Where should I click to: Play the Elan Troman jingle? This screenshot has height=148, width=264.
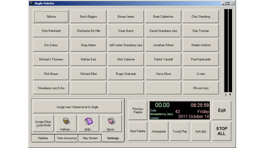[201, 31]
